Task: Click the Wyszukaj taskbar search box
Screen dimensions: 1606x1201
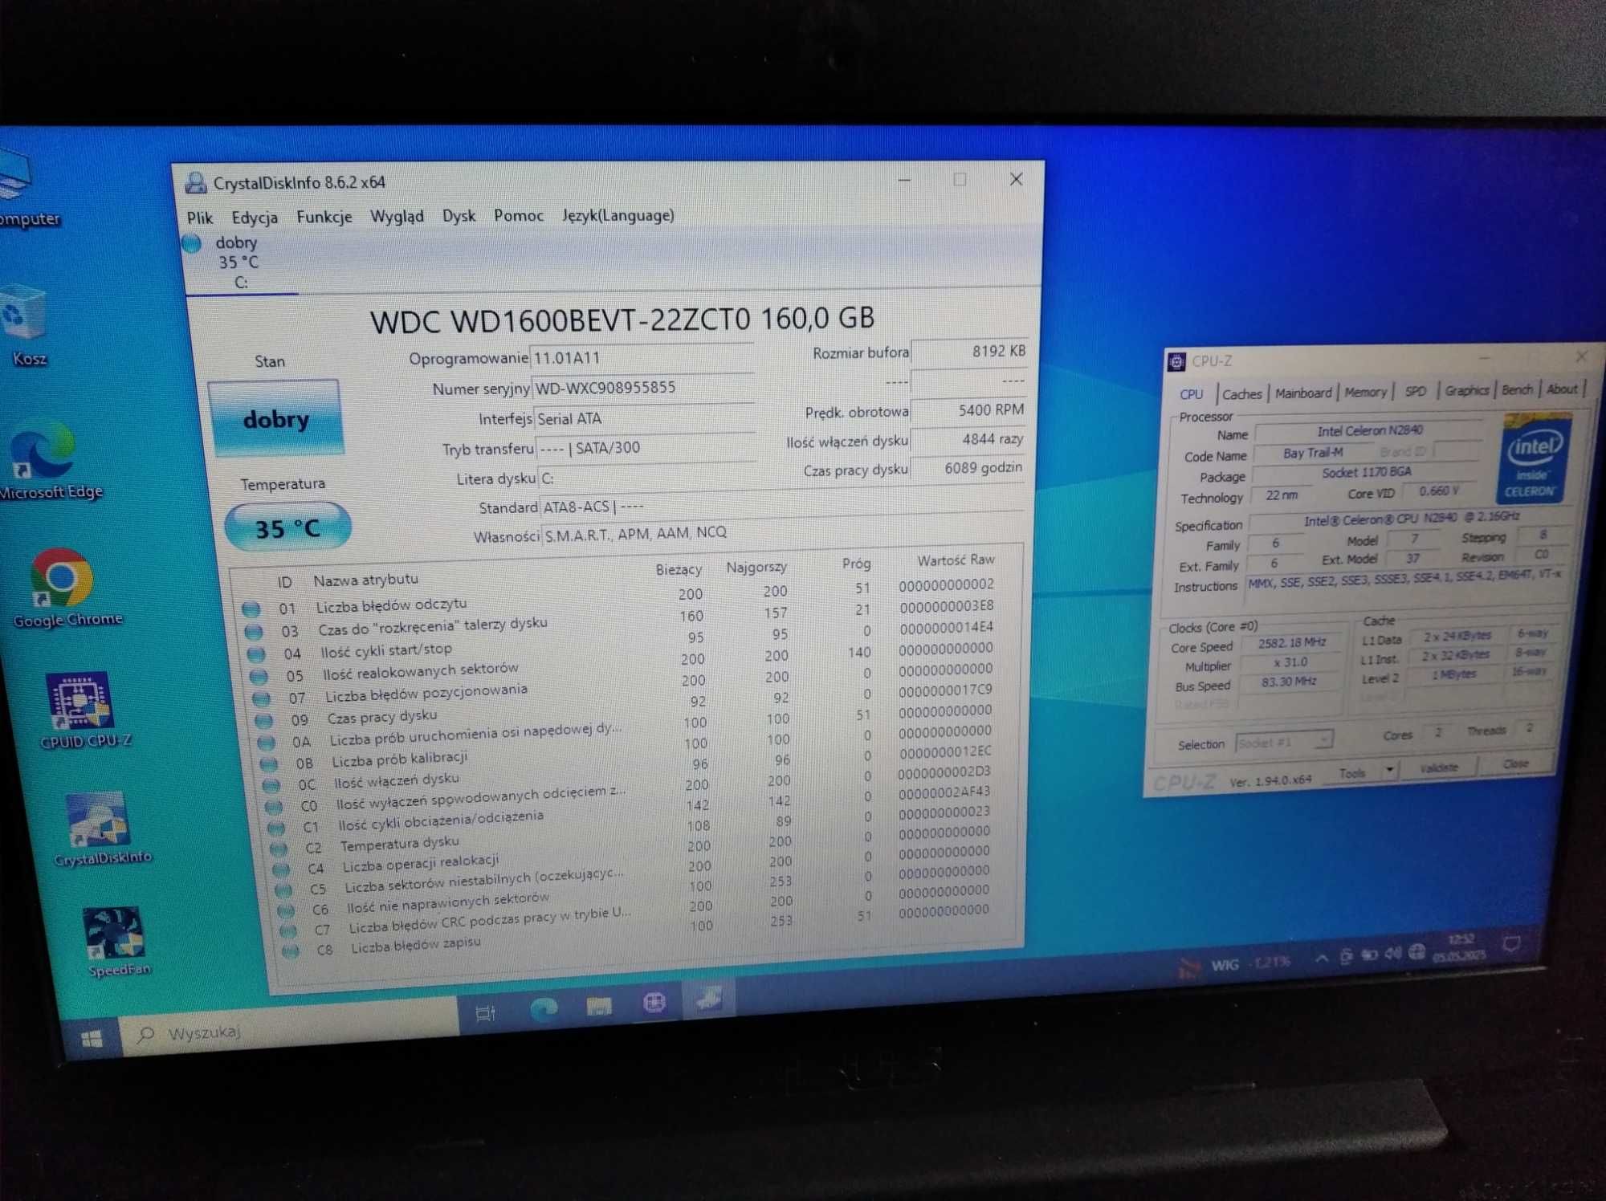Action: click(289, 1028)
